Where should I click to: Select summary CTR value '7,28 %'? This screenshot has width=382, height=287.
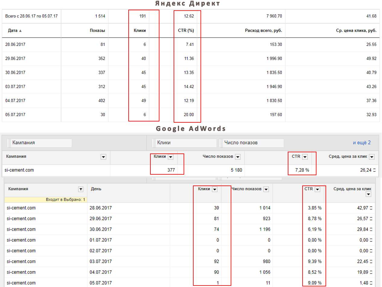tap(302, 170)
